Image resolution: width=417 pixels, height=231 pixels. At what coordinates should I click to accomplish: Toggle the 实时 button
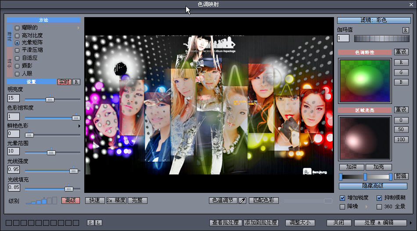(64, 82)
